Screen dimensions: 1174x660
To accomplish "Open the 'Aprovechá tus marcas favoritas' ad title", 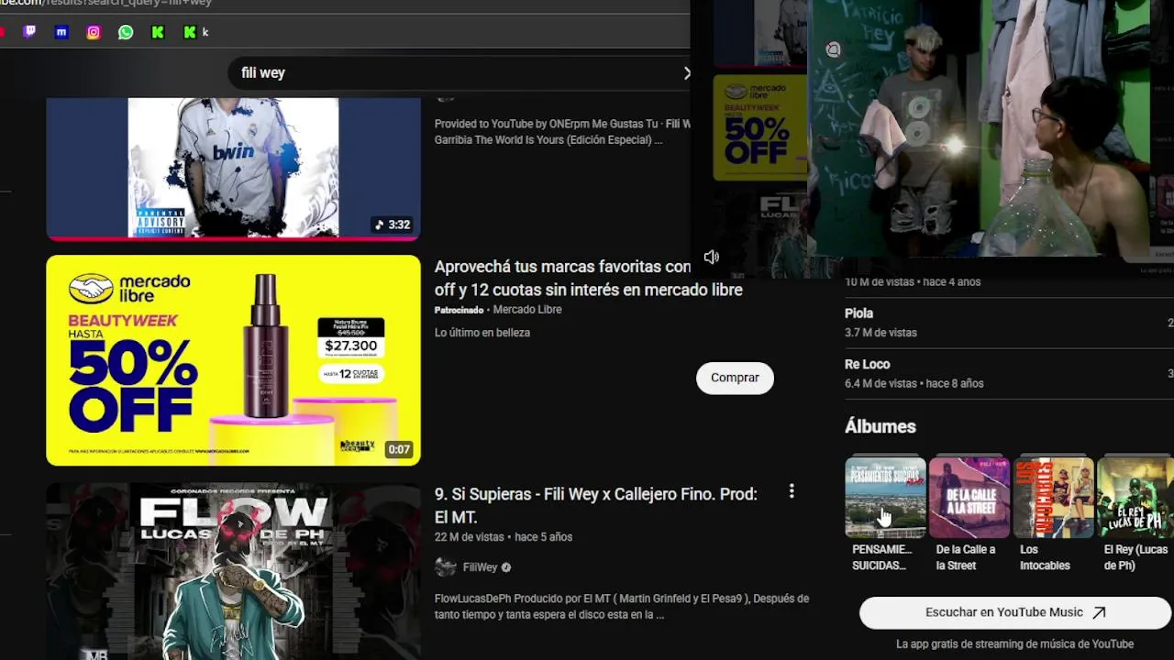I will (x=588, y=278).
